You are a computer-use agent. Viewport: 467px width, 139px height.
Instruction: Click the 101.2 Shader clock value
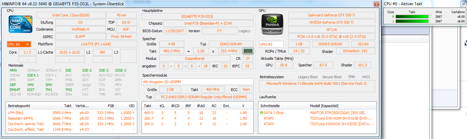coord(362,65)
